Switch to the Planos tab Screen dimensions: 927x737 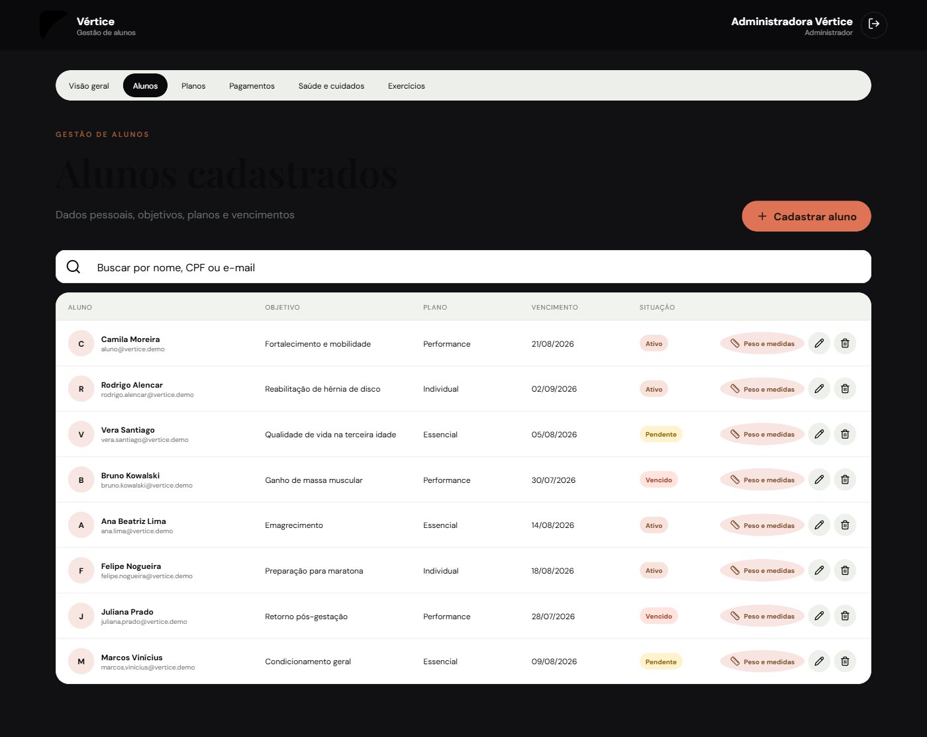[x=193, y=86]
